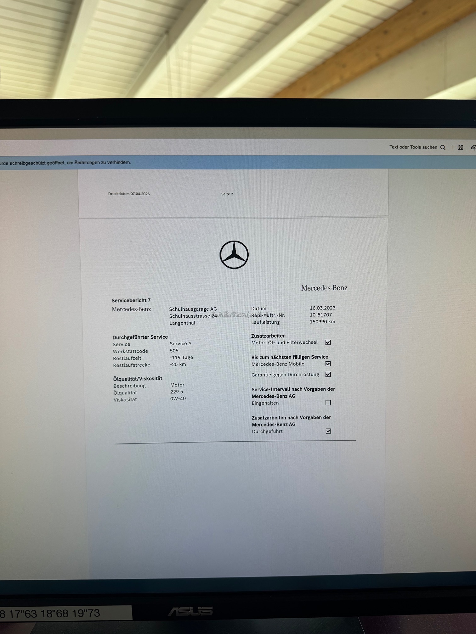Click the mileage value 150990 km

click(322, 322)
